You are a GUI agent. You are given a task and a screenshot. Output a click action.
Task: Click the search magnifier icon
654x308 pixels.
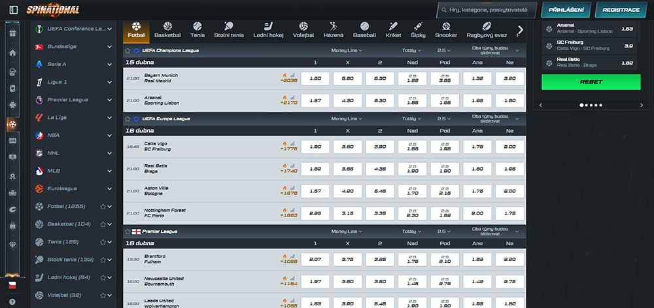[x=444, y=10]
